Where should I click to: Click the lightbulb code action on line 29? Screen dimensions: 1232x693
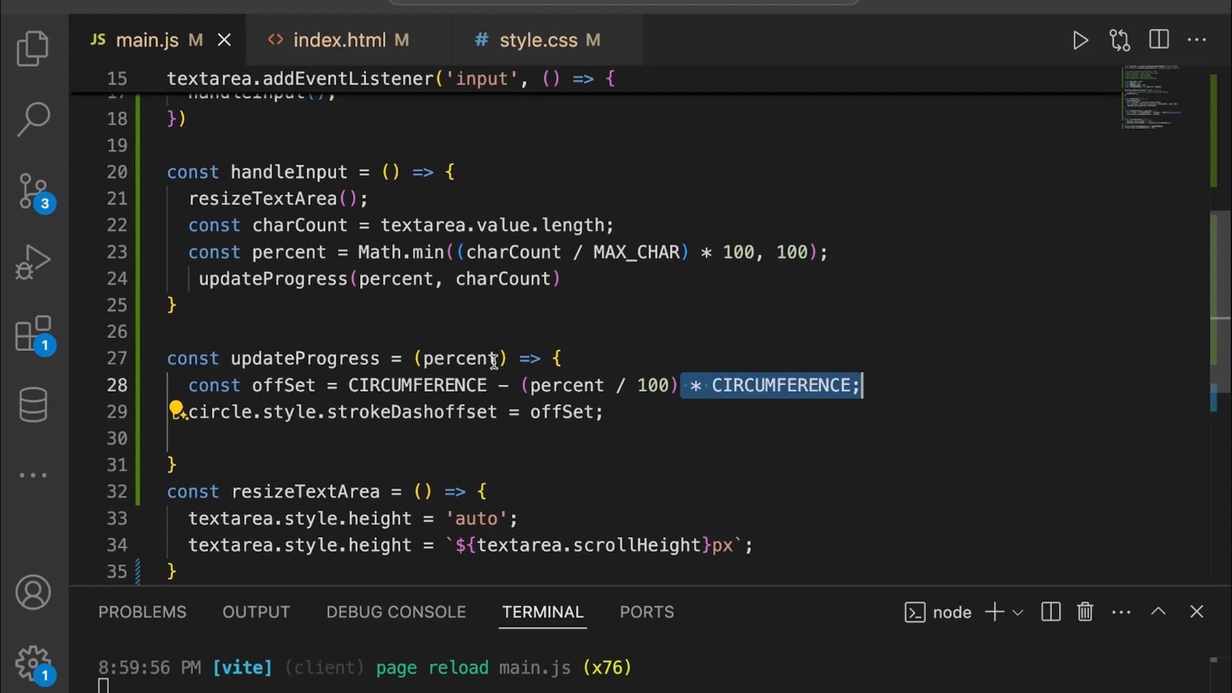click(x=176, y=409)
